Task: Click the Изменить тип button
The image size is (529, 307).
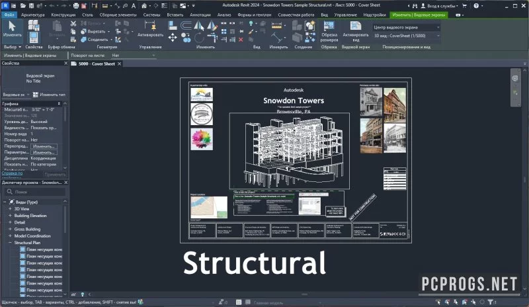Action: pyautogui.click(x=49, y=95)
